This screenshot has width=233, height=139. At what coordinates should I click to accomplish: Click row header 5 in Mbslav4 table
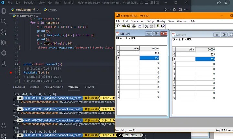[x=118, y=77]
